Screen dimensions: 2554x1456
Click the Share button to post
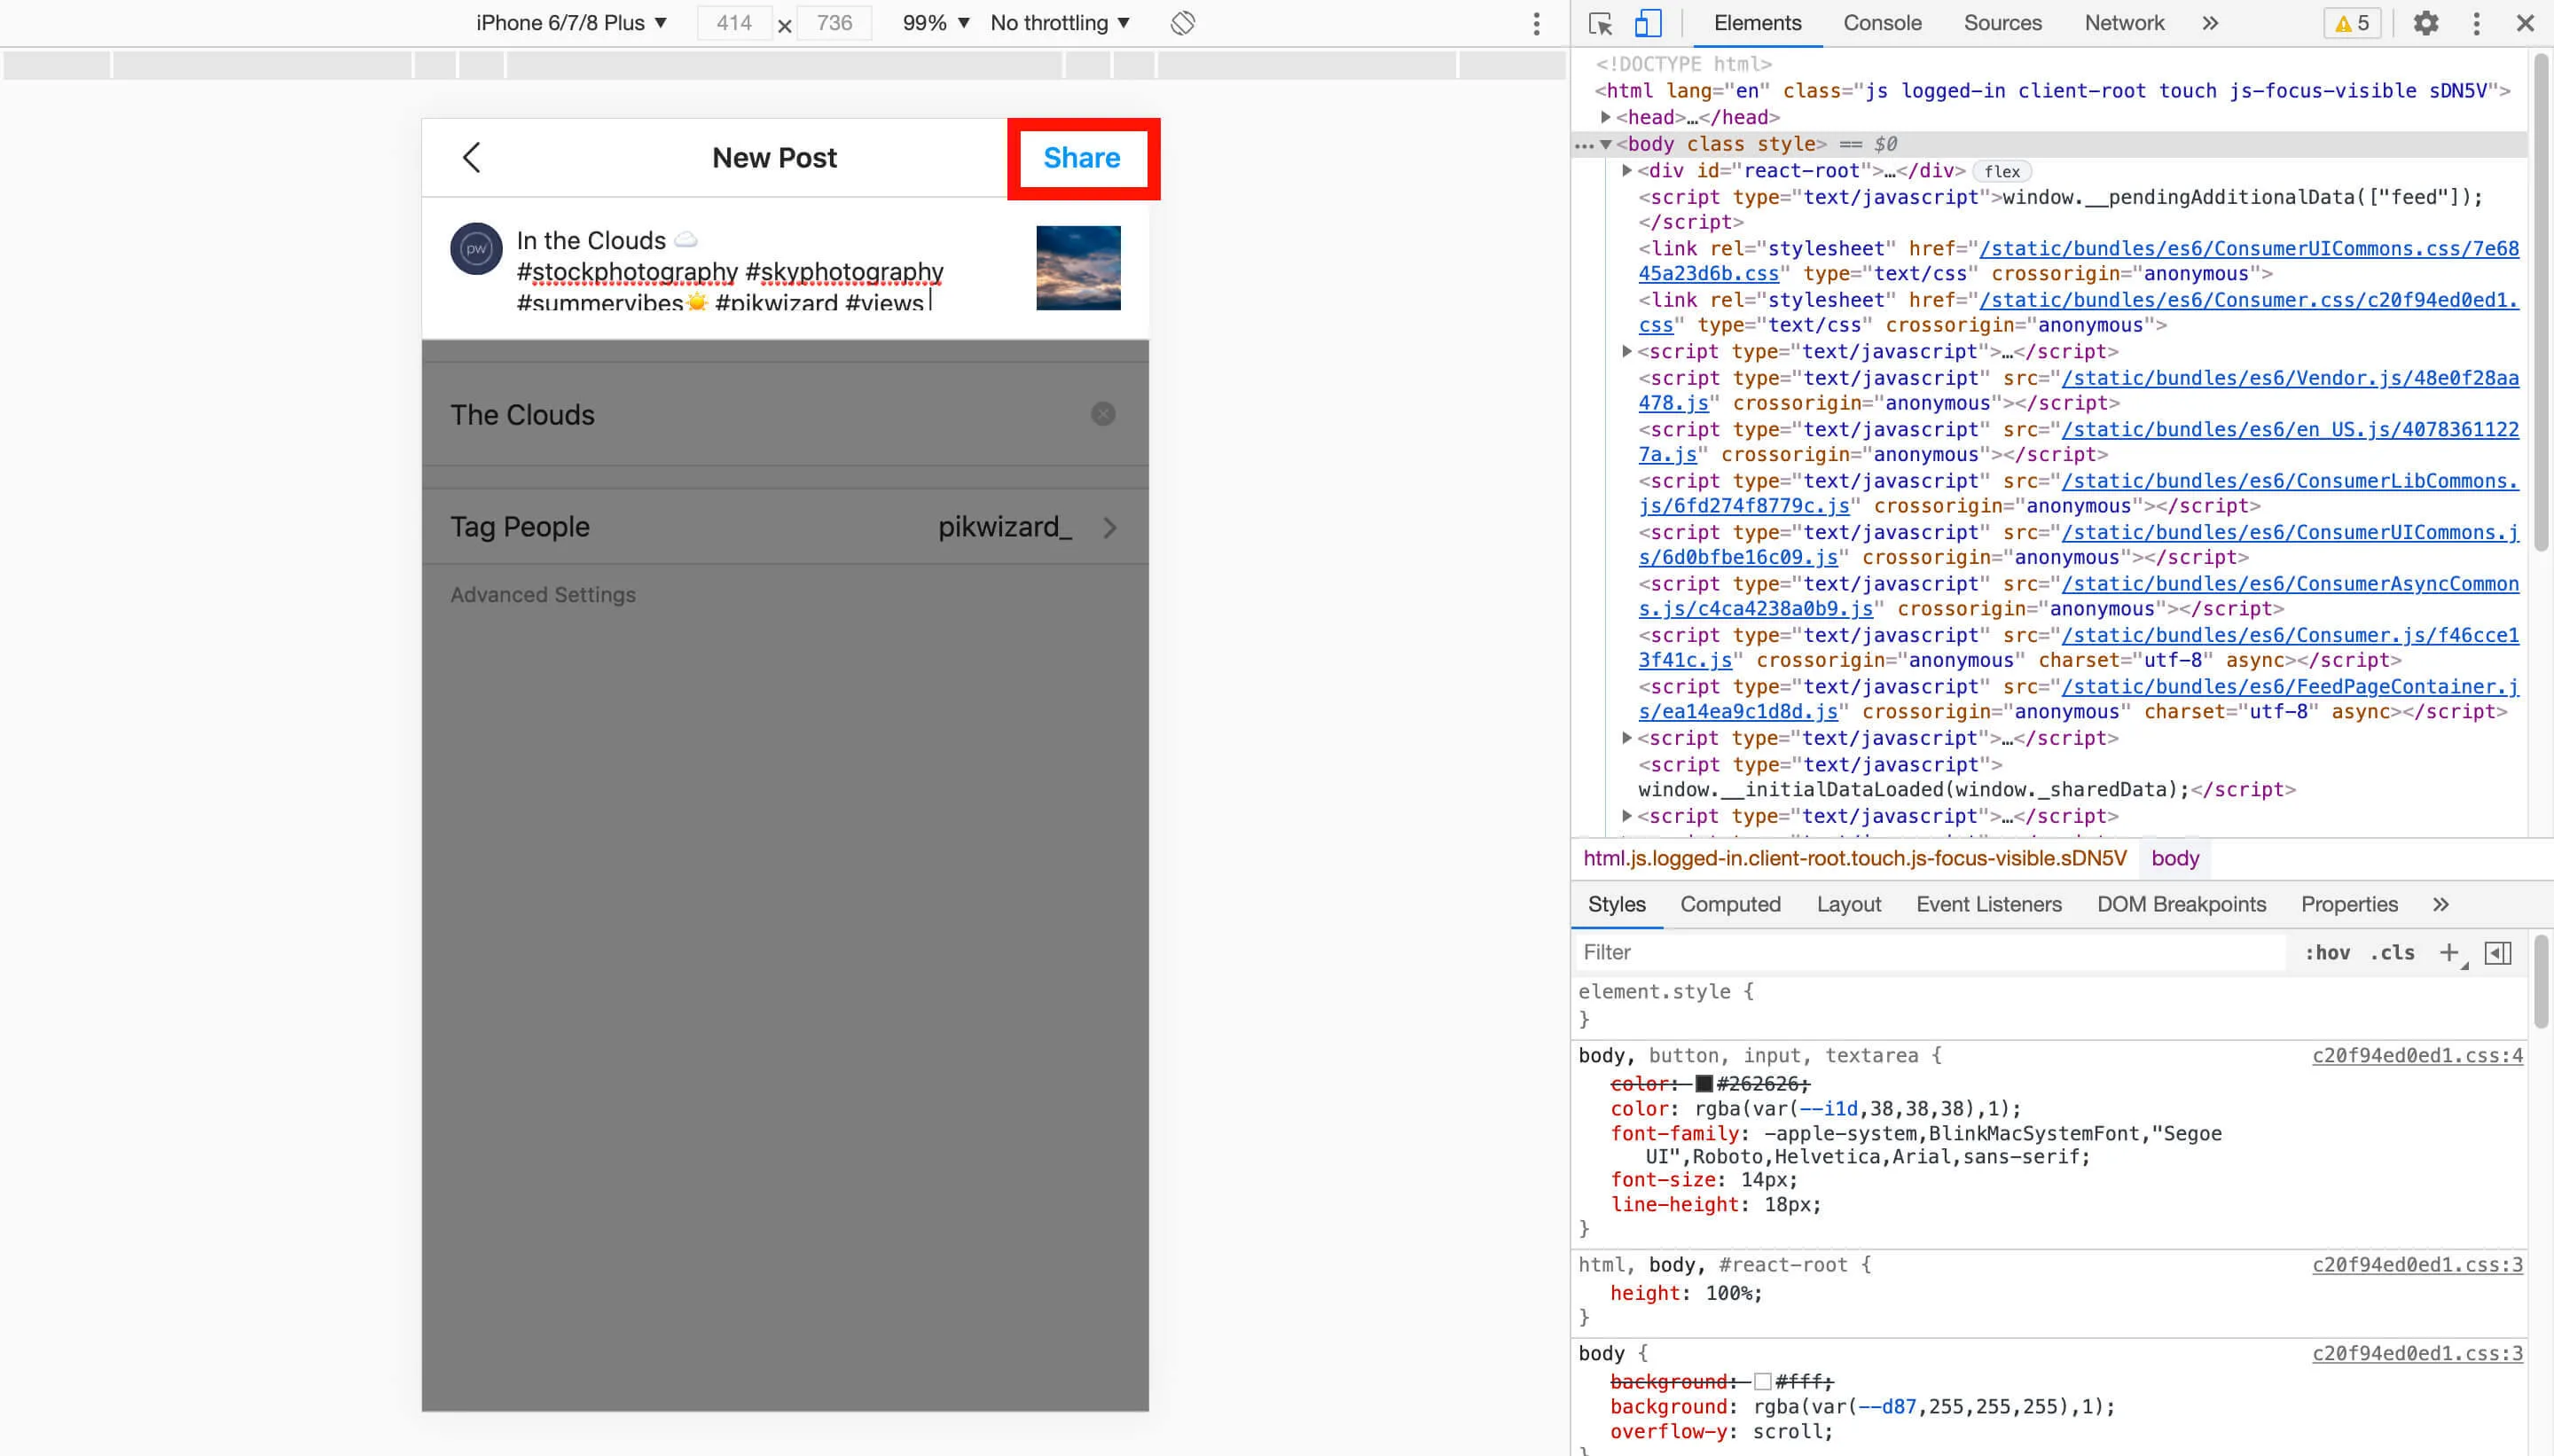pos(1082,158)
